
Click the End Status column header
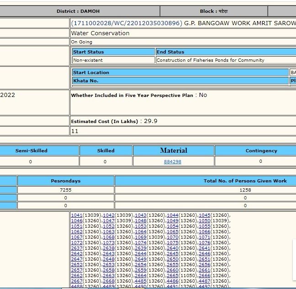click(226, 52)
